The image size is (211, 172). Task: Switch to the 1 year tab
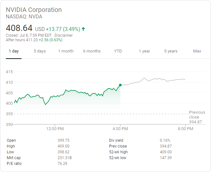pos(144,51)
